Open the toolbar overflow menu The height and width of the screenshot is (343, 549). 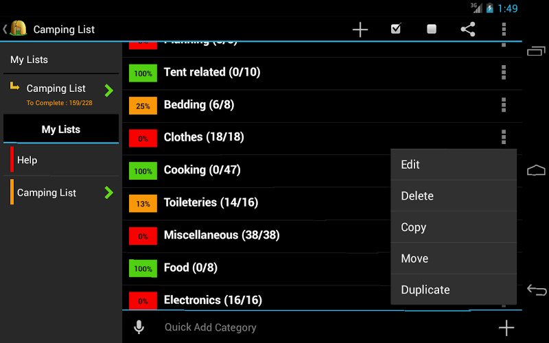[504, 29]
